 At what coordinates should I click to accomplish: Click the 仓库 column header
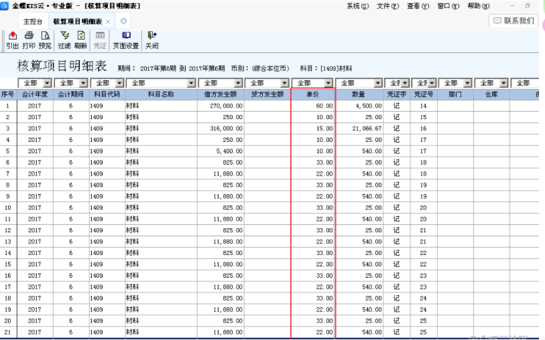point(491,94)
